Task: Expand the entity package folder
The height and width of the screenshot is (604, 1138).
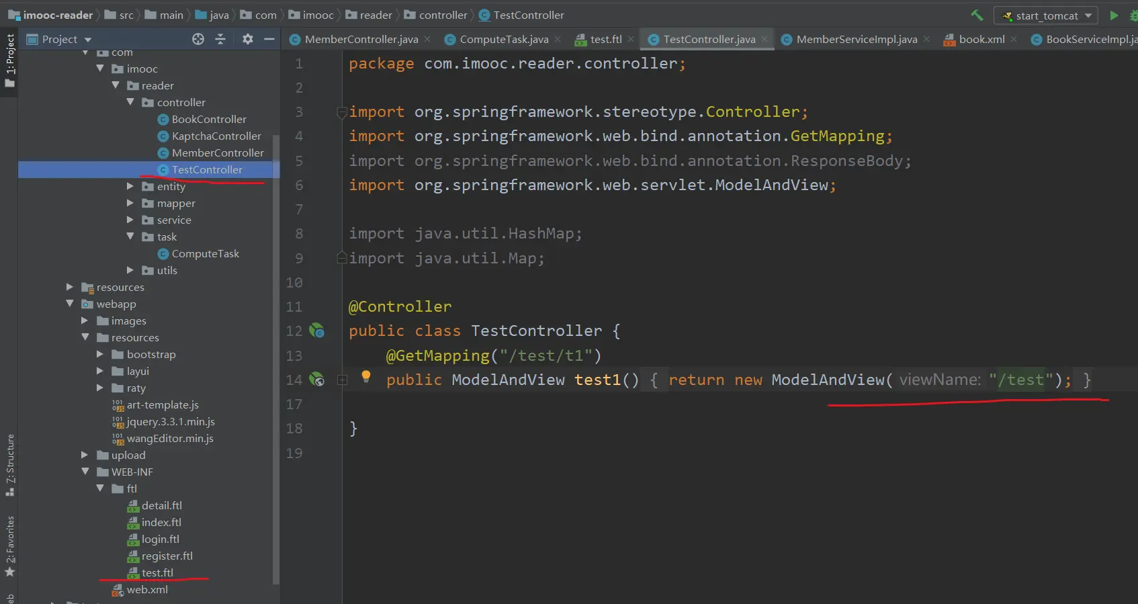Action: tap(130, 186)
